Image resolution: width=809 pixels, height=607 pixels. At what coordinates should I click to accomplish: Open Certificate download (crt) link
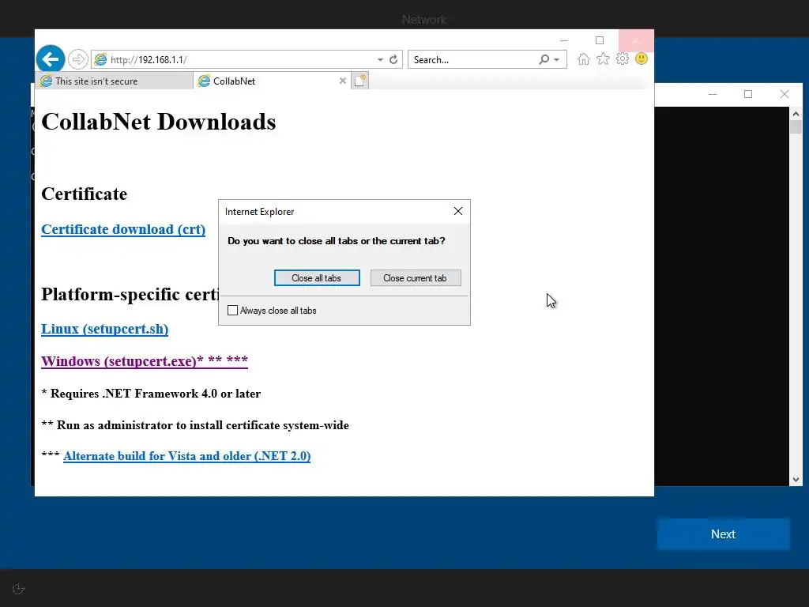(123, 229)
